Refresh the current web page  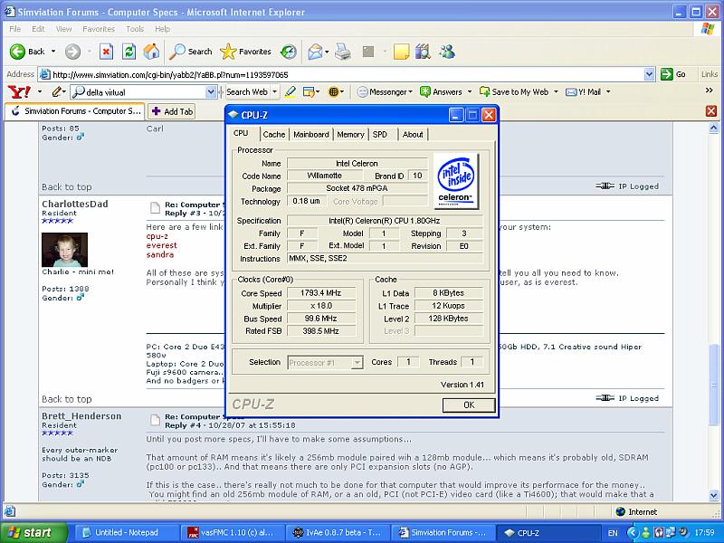coord(129,52)
